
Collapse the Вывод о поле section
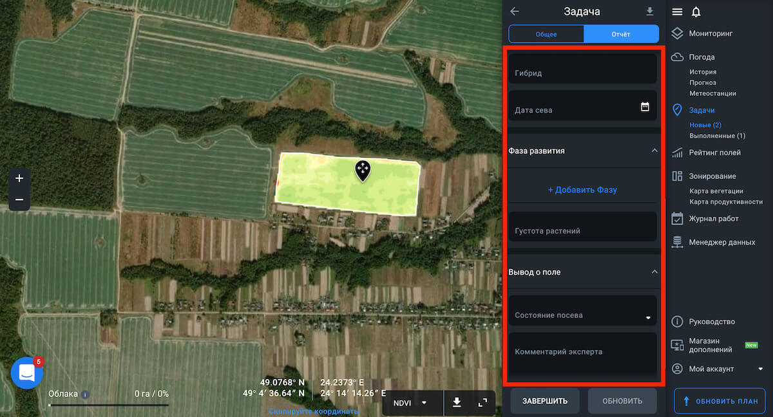pos(654,272)
